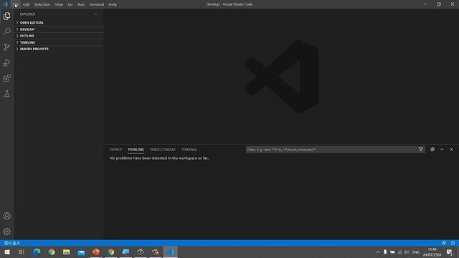The width and height of the screenshot is (459, 258).
Task: Open the Search view in activity bar
Action: (x=6, y=32)
